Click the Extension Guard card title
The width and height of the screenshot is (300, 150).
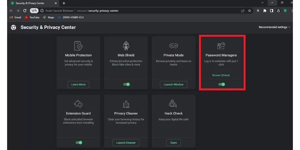point(78,113)
